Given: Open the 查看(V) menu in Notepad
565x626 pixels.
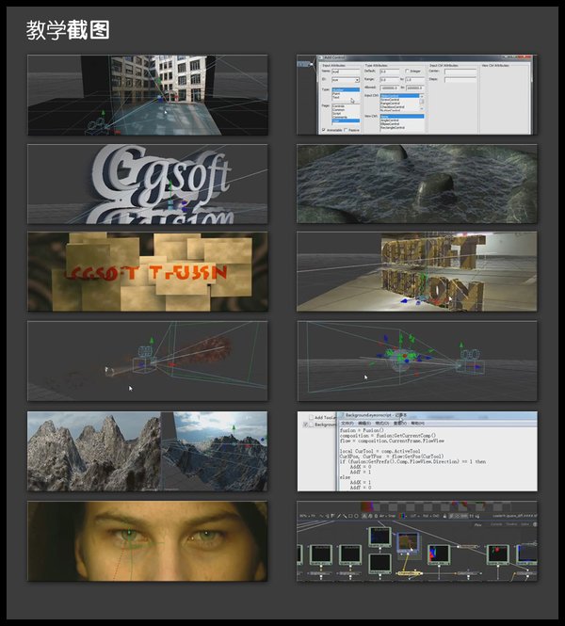Looking at the screenshot, I should (x=400, y=424).
